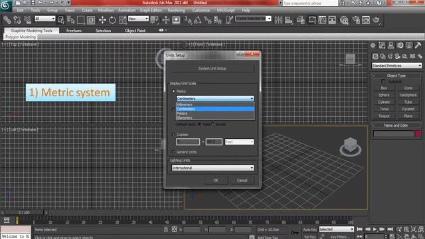Choose the Bind to Space Warp tool

click(27, 20)
